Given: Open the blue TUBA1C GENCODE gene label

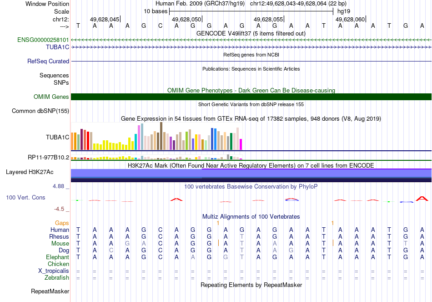Looking at the screenshot, I should click(57, 47).
